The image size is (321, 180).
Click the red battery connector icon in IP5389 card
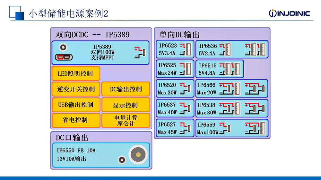[64, 57]
